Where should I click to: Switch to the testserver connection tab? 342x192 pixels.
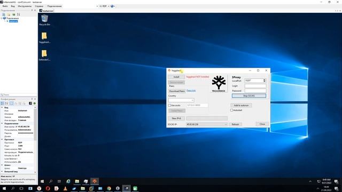pos(46,11)
